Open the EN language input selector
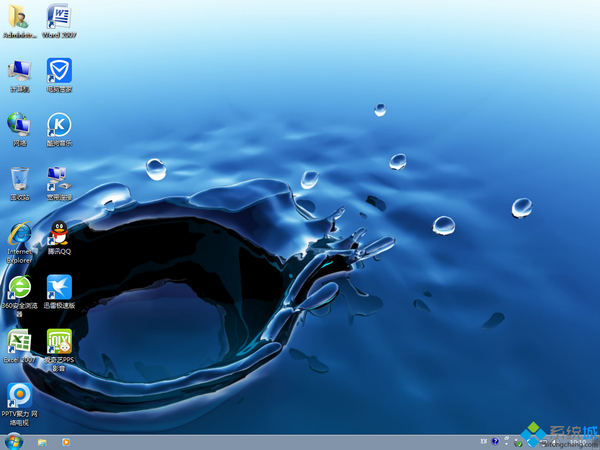This screenshot has height=450, width=600. [x=484, y=441]
